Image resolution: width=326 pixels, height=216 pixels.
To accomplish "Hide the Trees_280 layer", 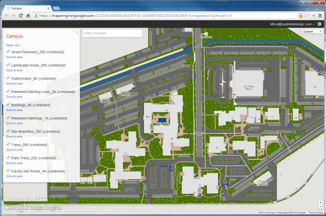I will (x=8, y=144).
